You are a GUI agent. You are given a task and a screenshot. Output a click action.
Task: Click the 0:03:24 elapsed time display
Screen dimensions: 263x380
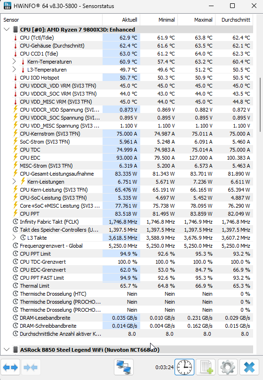click(x=165, y=367)
